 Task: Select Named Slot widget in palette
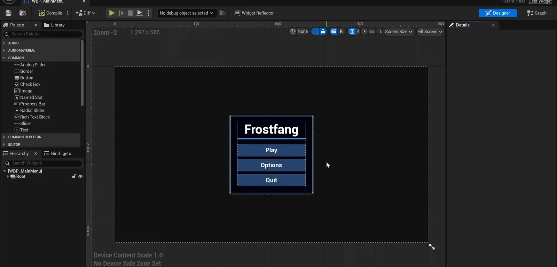click(x=29, y=97)
